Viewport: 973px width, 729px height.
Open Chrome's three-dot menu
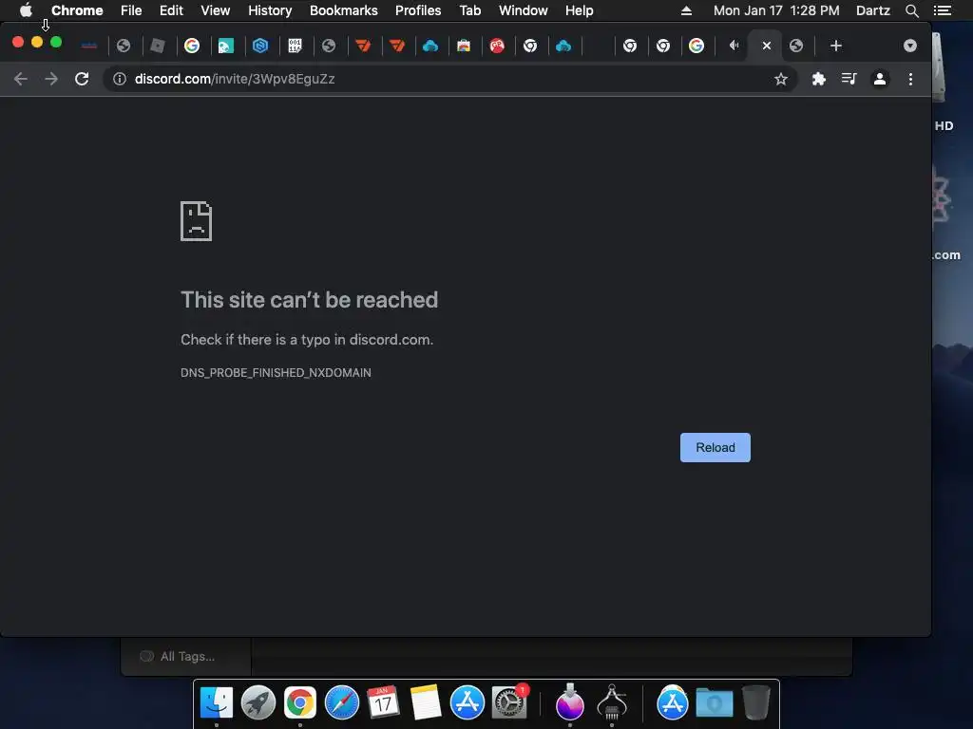click(910, 79)
